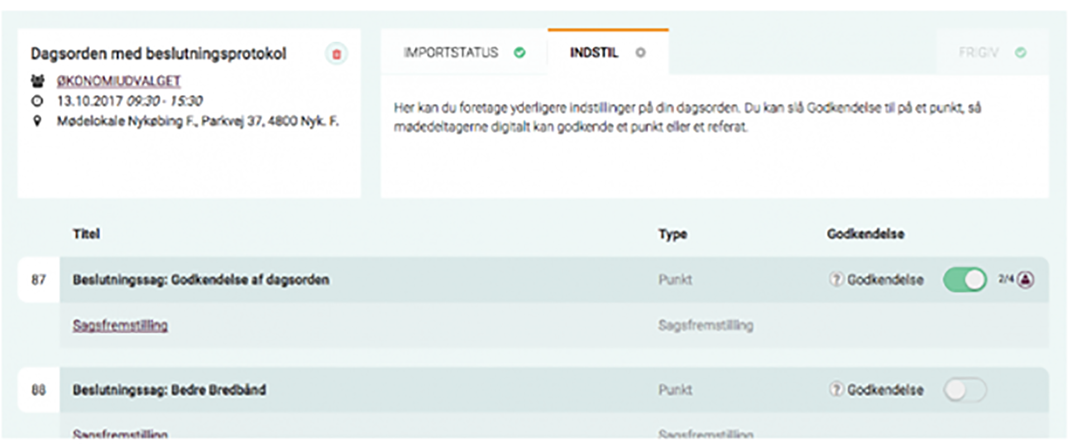Click the green checkmark next to IMPORTSTATUS
Image resolution: width=1072 pixels, height=448 pixels.
click(519, 52)
